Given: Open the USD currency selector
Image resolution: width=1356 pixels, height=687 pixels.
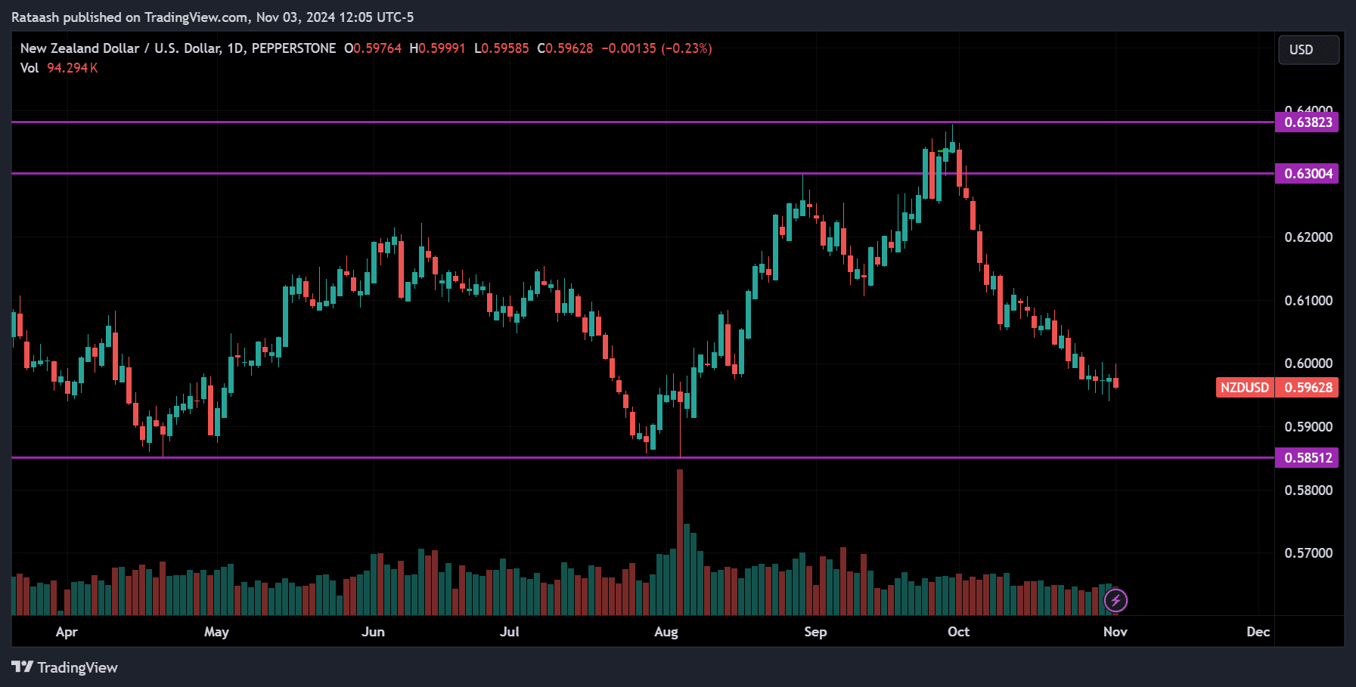Looking at the screenshot, I should [x=1308, y=50].
